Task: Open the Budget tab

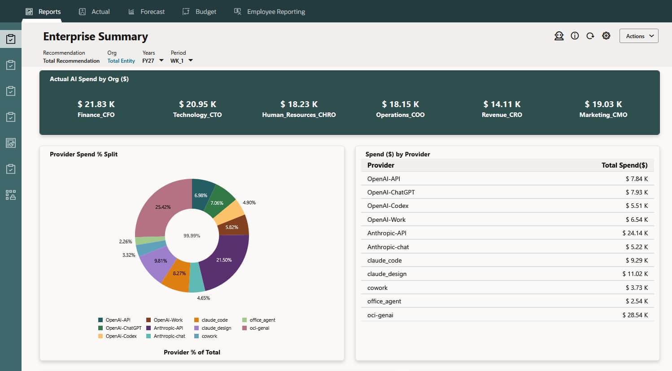Action: (200, 12)
